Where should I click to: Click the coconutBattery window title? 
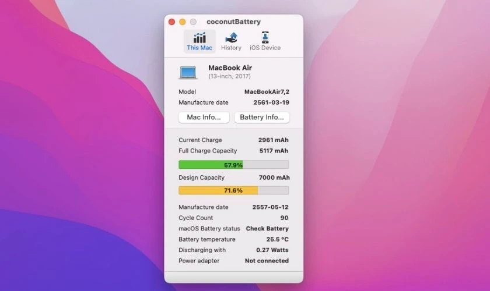click(x=233, y=22)
